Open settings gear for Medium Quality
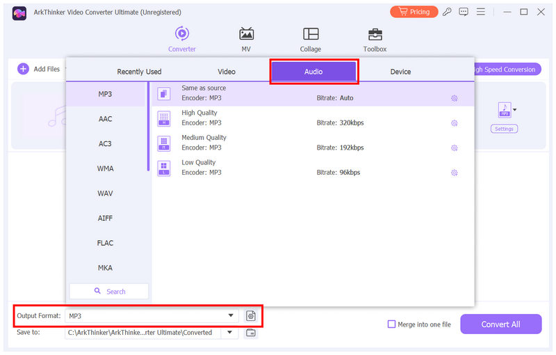Screen dimensions: 556x355 point(455,148)
